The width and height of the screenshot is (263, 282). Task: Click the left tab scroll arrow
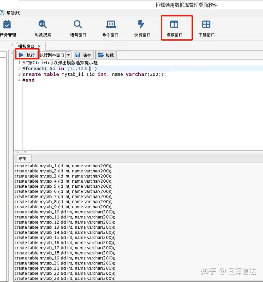click(12, 45)
